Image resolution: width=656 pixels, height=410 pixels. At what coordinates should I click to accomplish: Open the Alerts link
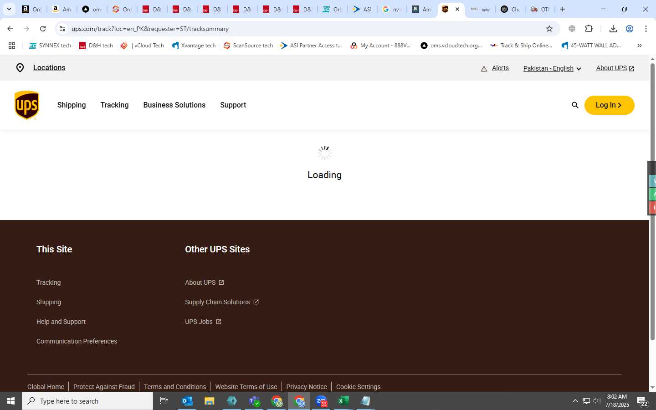click(x=500, y=68)
